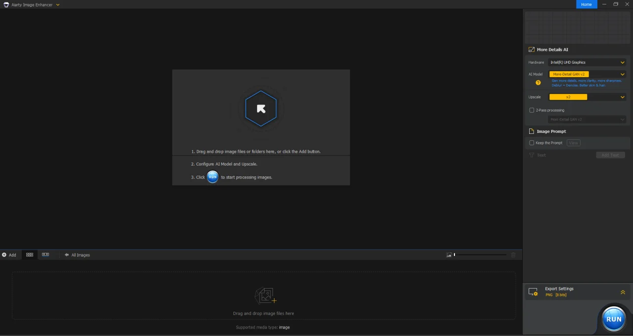This screenshot has width=633, height=336.
Task: Click the PNG format label
Action: click(x=549, y=294)
